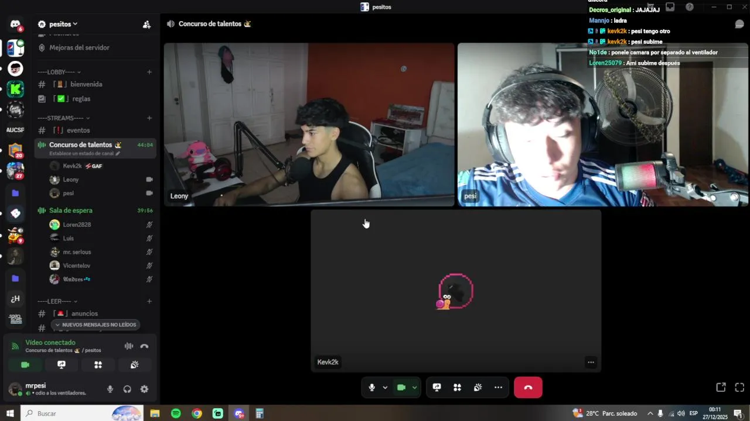Share your screen from the call control bar
Viewport: 750px width, 421px height.
(x=437, y=387)
